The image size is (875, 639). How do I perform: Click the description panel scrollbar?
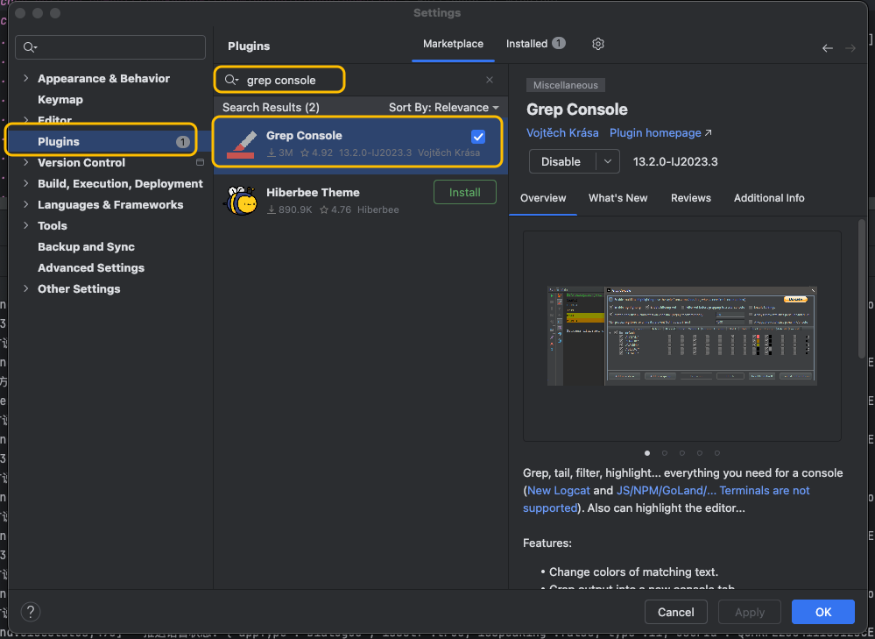pos(862,288)
